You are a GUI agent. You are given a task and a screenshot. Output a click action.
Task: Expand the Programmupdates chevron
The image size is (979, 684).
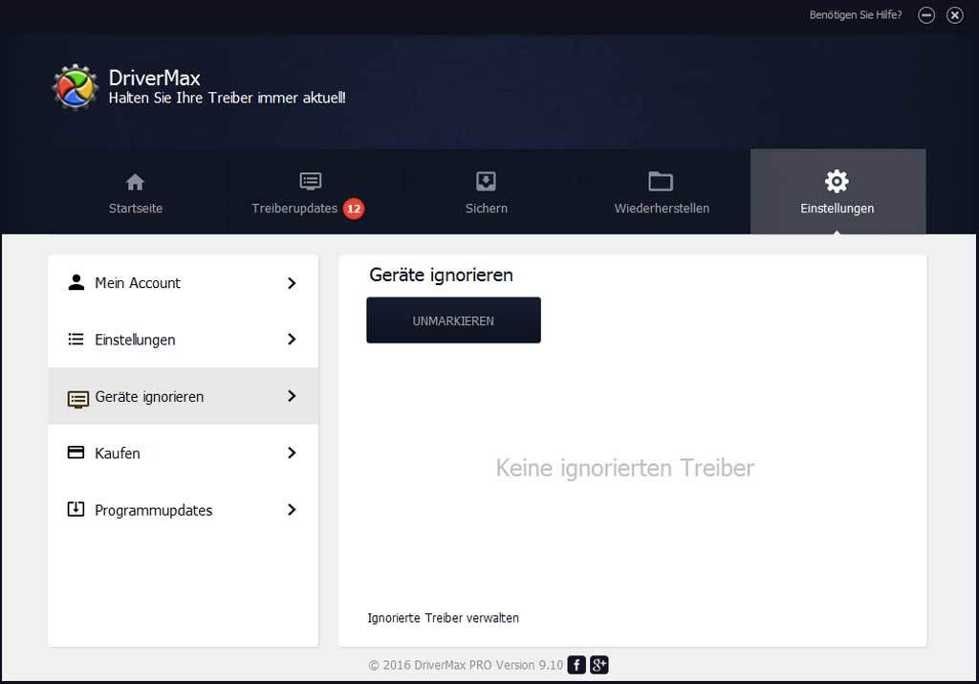[x=292, y=510]
